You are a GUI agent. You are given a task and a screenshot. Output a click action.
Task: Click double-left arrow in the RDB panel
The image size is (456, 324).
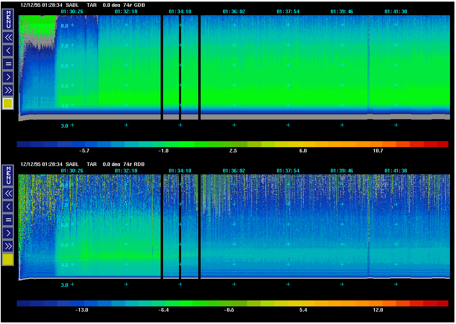click(x=8, y=194)
